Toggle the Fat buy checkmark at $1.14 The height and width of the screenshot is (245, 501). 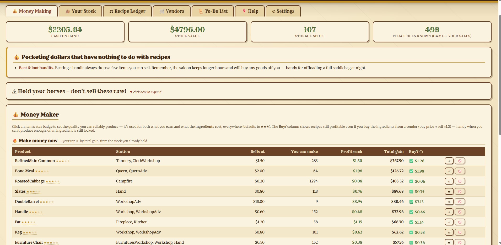pos(411,222)
